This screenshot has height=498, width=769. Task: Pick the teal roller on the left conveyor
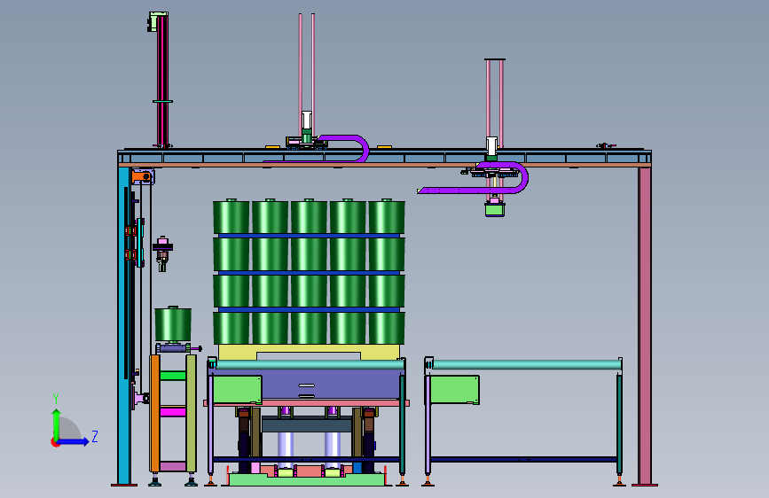click(x=310, y=364)
